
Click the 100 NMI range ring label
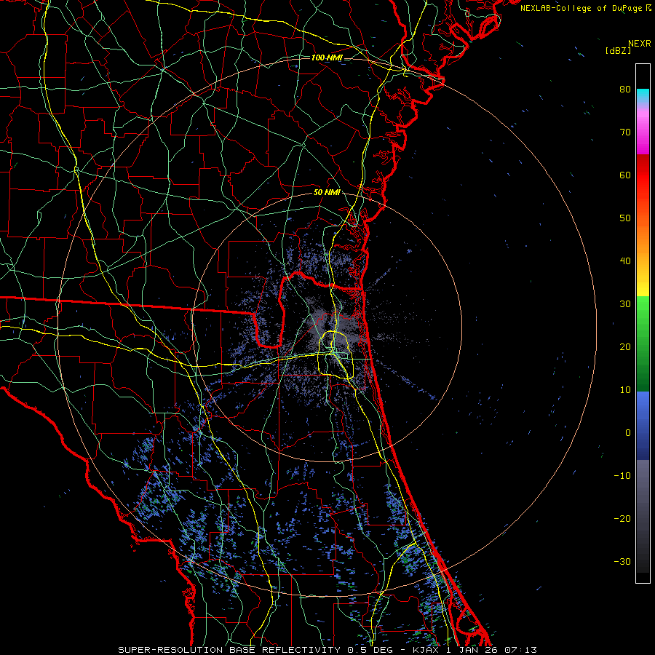point(327,57)
